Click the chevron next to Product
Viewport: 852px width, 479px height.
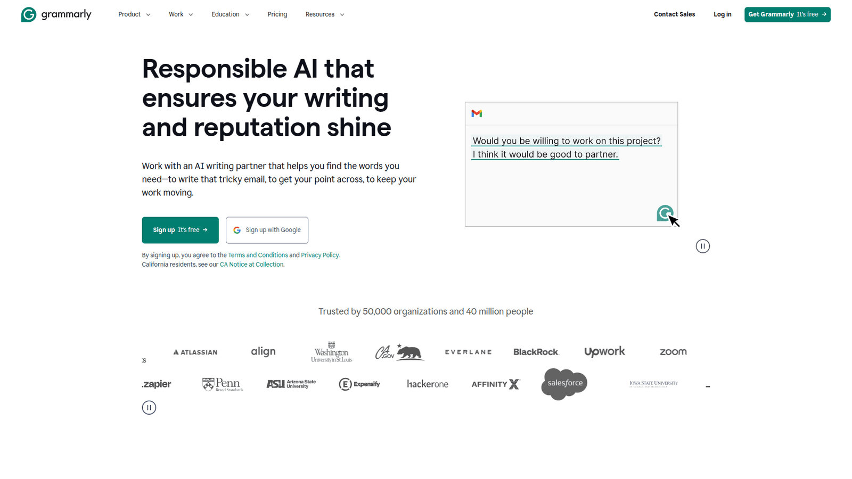pyautogui.click(x=148, y=15)
